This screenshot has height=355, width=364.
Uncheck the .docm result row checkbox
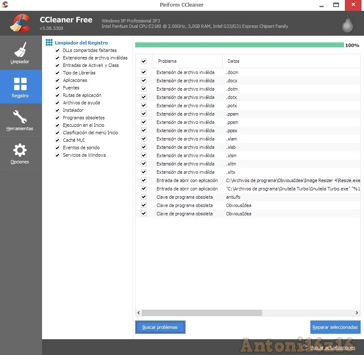[144, 72]
